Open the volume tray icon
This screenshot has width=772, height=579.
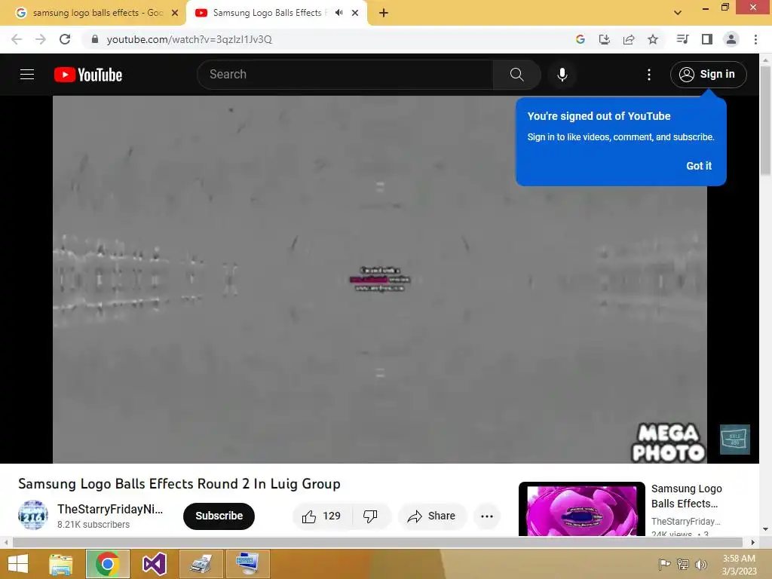point(700,564)
